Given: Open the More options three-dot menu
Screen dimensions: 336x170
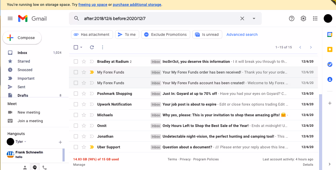Looking at the screenshot, I should [103, 47].
